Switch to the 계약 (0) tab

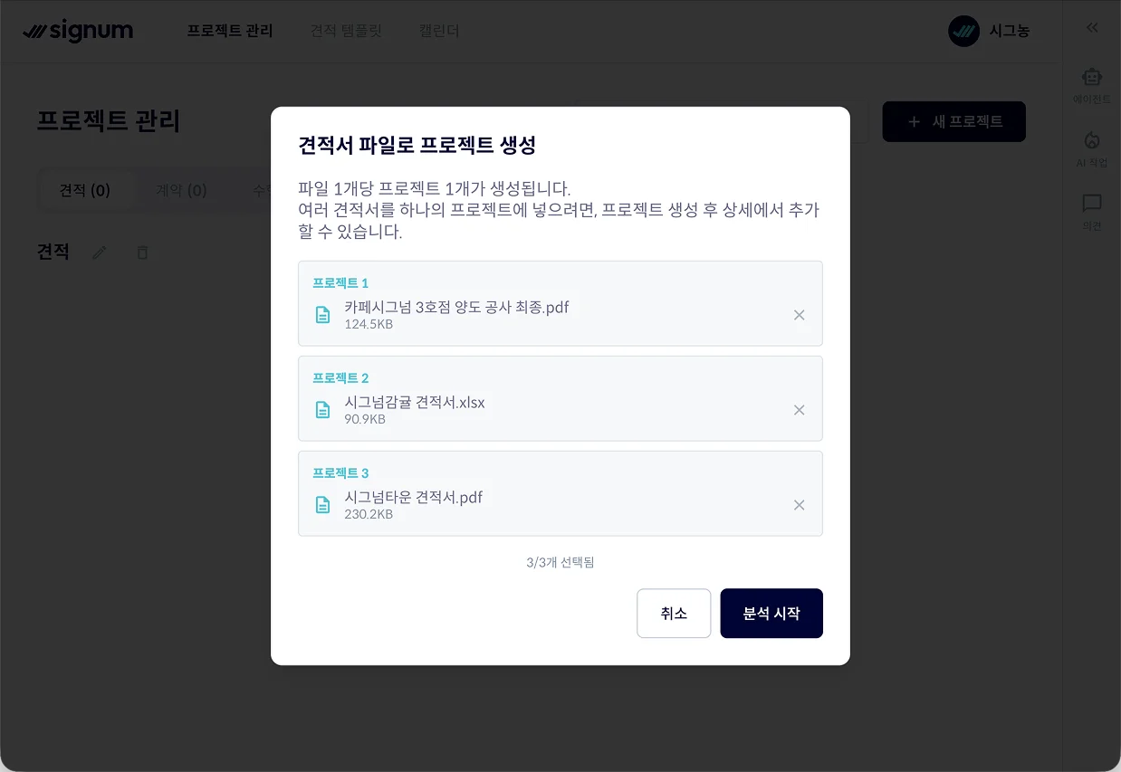click(180, 190)
